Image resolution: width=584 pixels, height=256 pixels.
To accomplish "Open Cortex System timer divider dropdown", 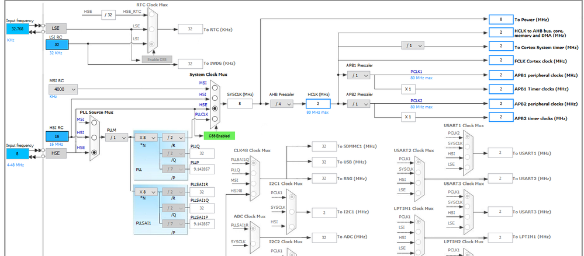I will pyautogui.click(x=413, y=45).
